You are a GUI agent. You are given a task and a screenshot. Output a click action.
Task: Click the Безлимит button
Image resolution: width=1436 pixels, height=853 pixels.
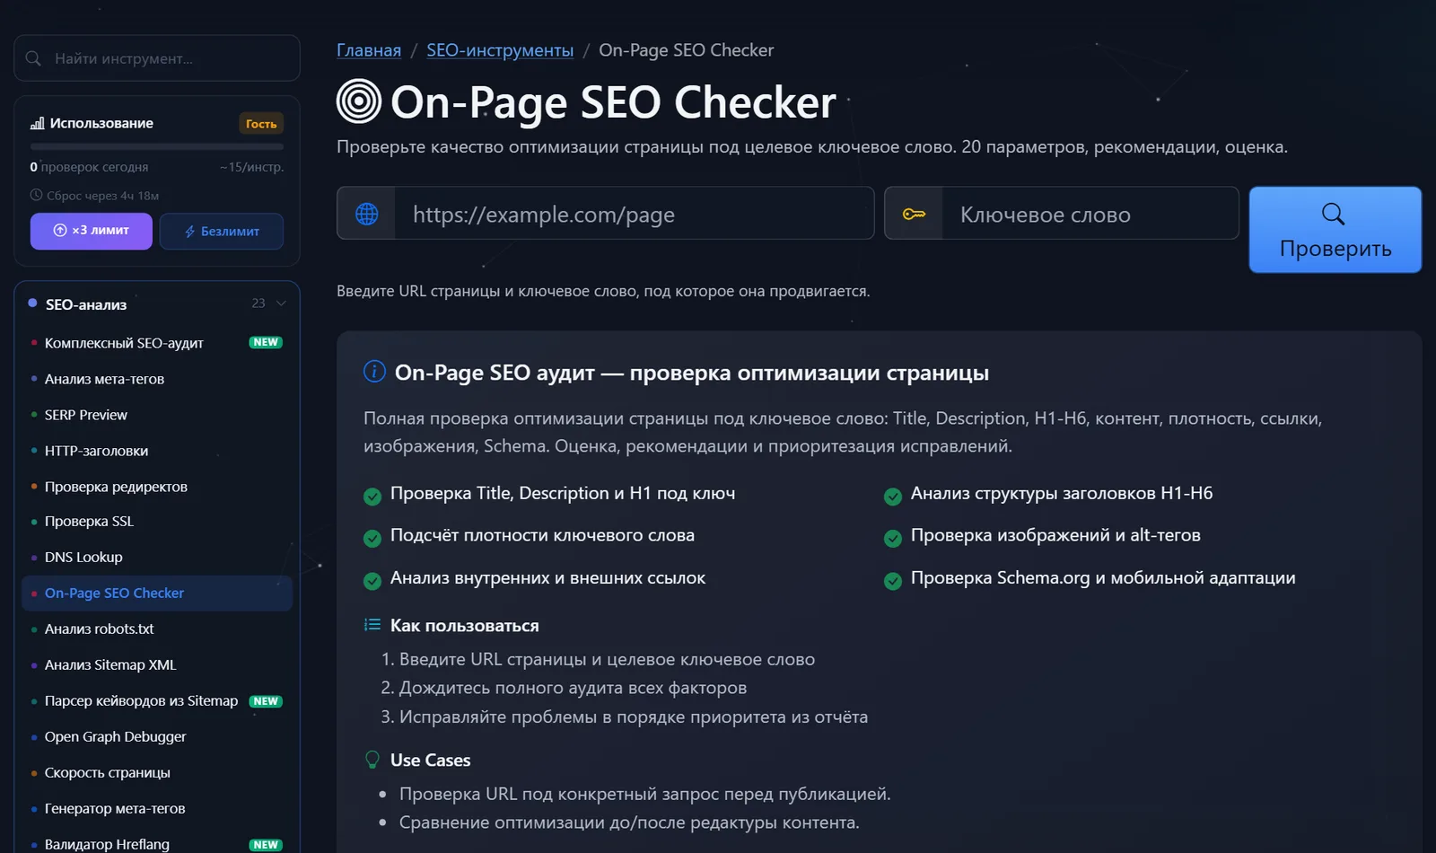pyautogui.click(x=222, y=231)
